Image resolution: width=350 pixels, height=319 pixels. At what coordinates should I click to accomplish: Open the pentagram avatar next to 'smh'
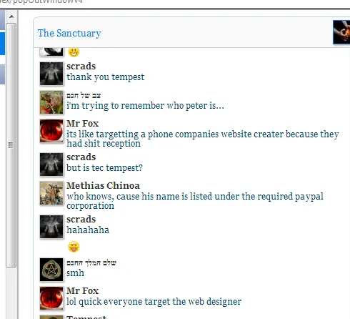coord(51,270)
